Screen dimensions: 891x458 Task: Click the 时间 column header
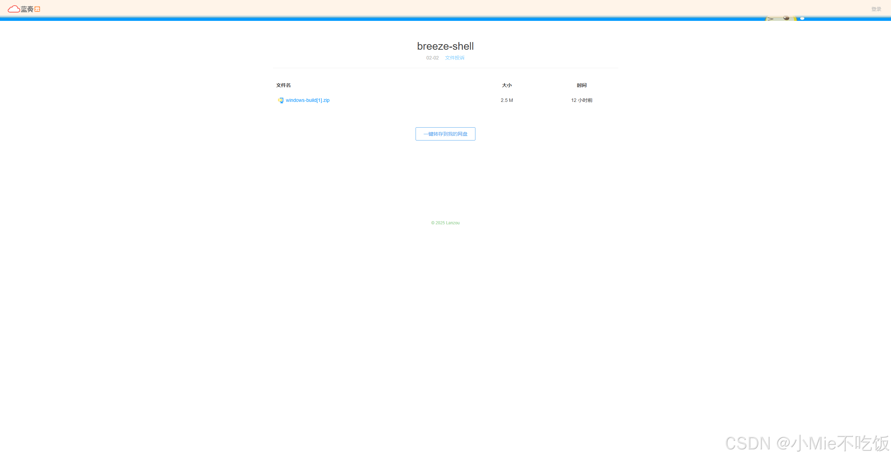pos(582,85)
